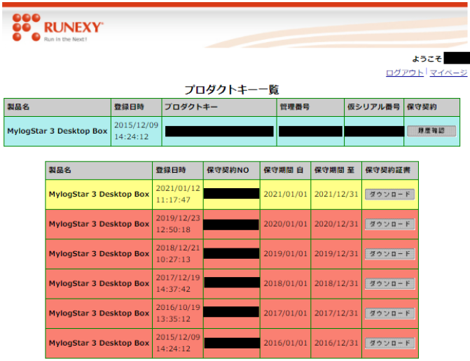Download certificate for 2019/01/01 period
Image resolution: width=470 pixels, height=361 pixels.
[x=389, y=254]
